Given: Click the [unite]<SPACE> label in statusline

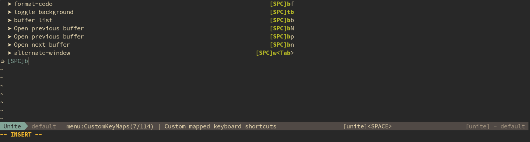Looking at the screenshot, I should [367, 126].
